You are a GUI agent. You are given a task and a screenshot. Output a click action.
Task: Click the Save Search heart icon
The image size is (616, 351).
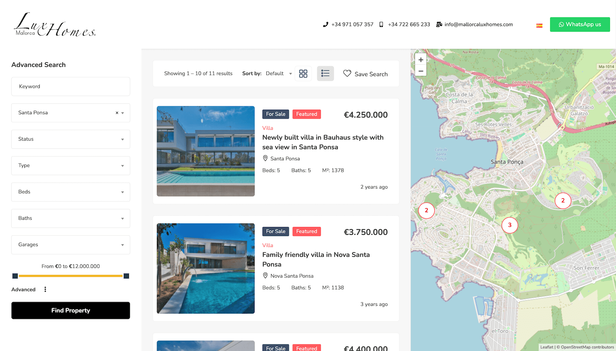tap(347, 74)
